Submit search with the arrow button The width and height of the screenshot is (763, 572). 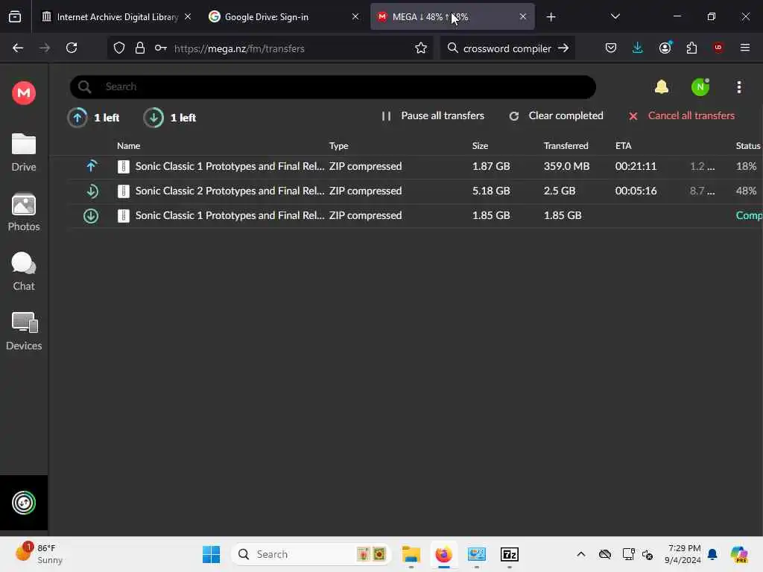[563, 48]
